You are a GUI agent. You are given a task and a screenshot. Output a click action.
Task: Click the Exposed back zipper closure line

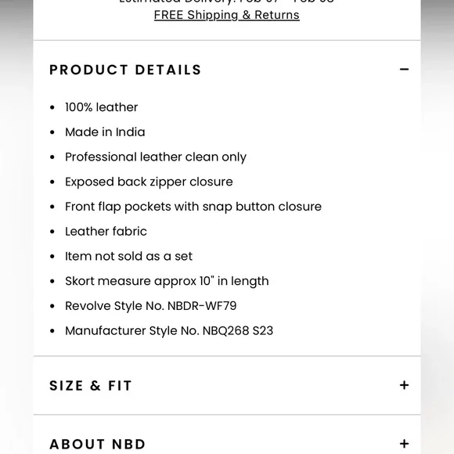click(x=149, y=182)
